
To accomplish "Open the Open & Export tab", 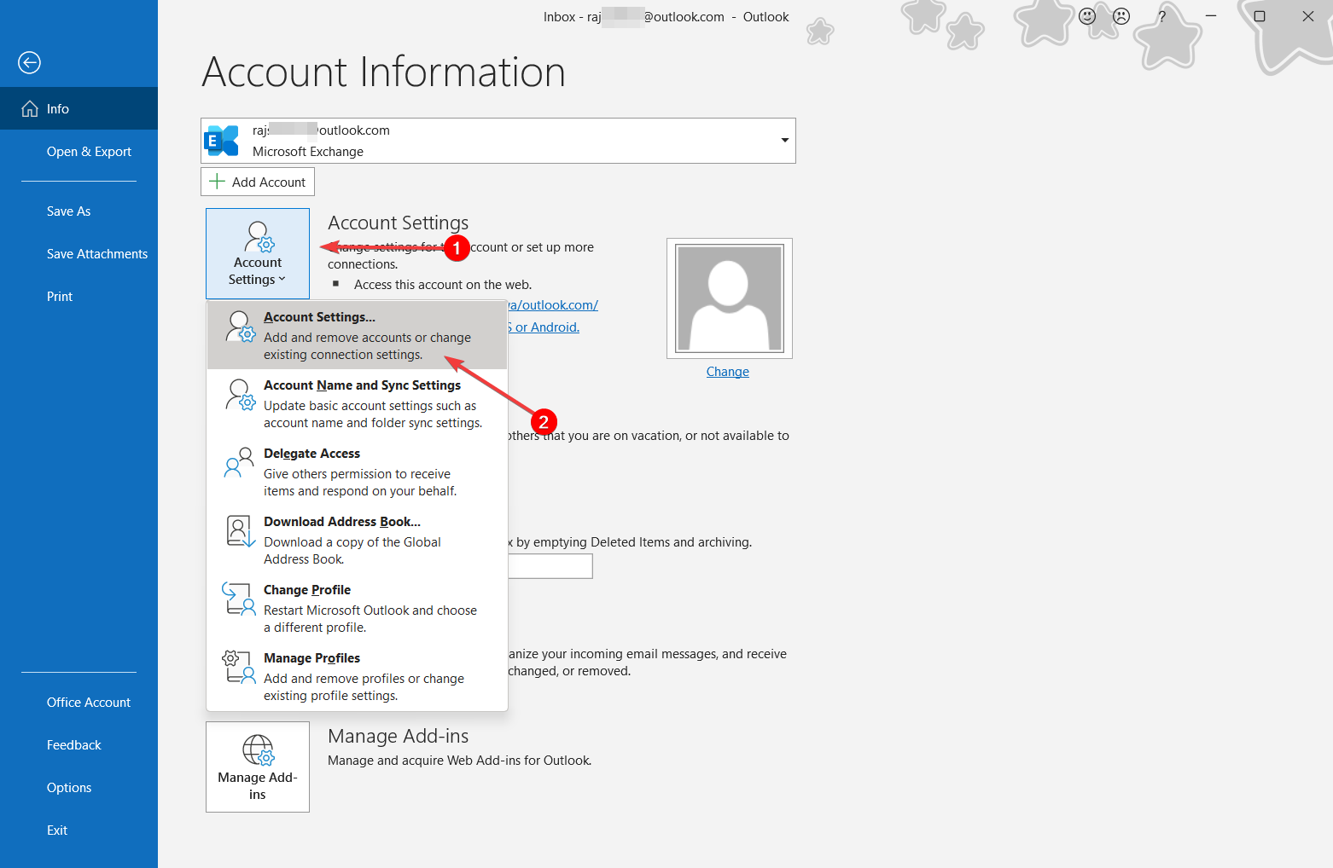I will pos(79,151).
